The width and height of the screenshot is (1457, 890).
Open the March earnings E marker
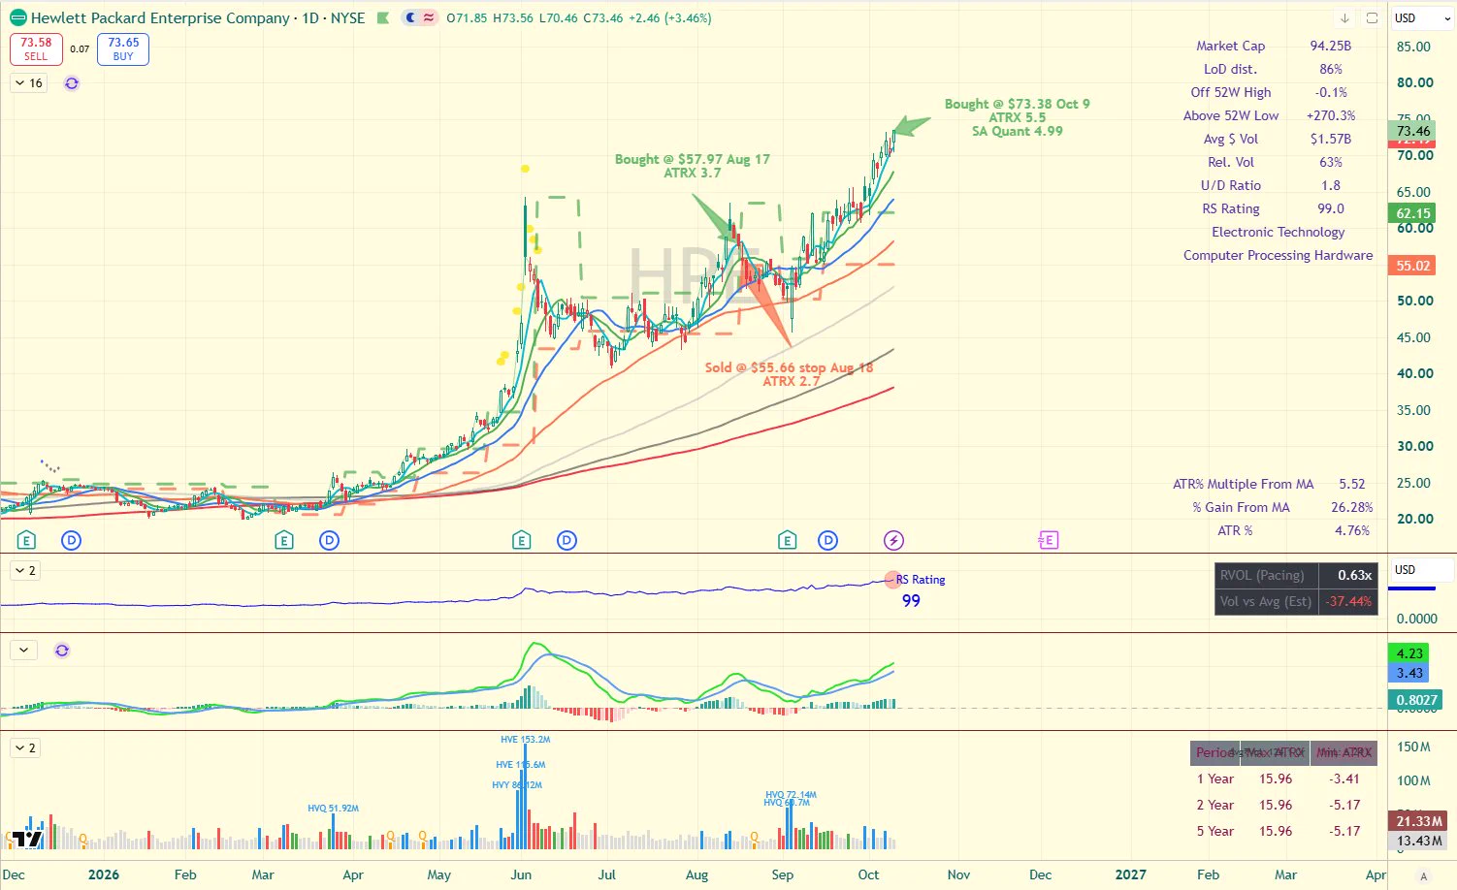[283, 540]
